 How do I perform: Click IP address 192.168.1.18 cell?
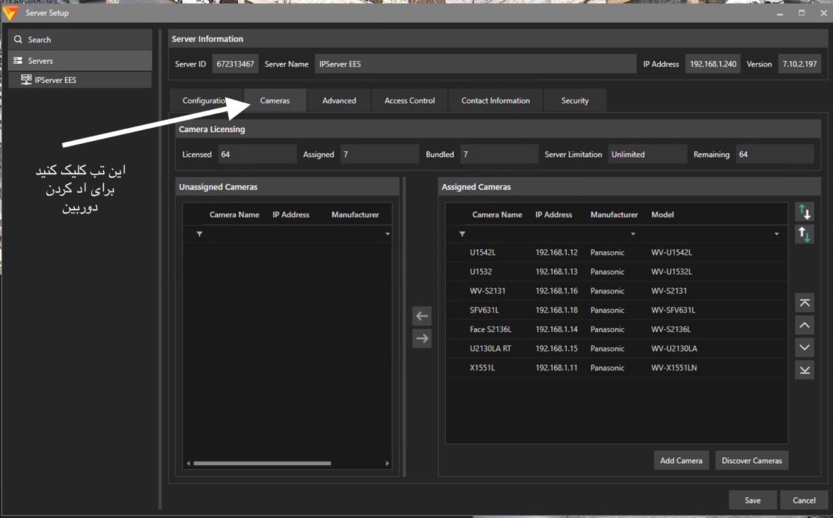556,310
